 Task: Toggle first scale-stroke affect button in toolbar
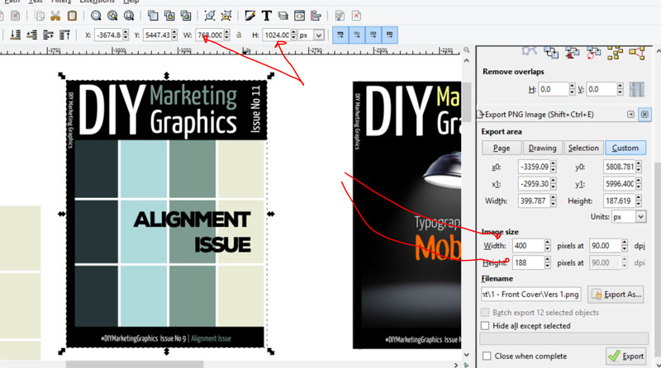tap(339, 35)
